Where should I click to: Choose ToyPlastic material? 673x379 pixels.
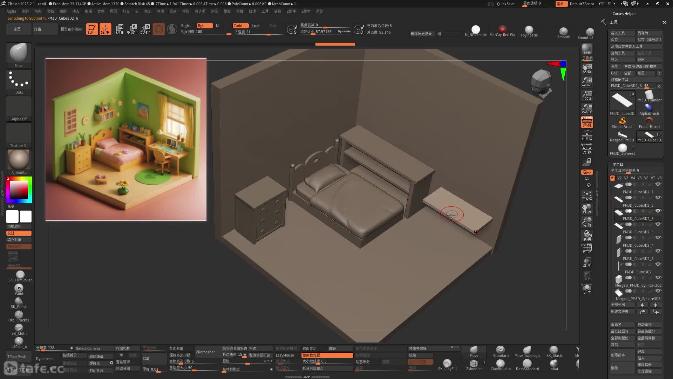click(529, 31)
